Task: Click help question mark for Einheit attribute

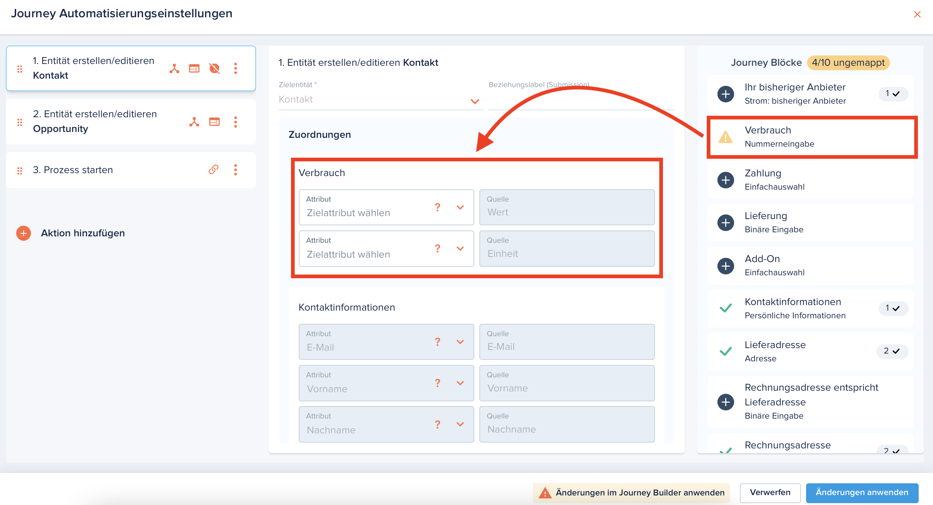Action: 437,248
